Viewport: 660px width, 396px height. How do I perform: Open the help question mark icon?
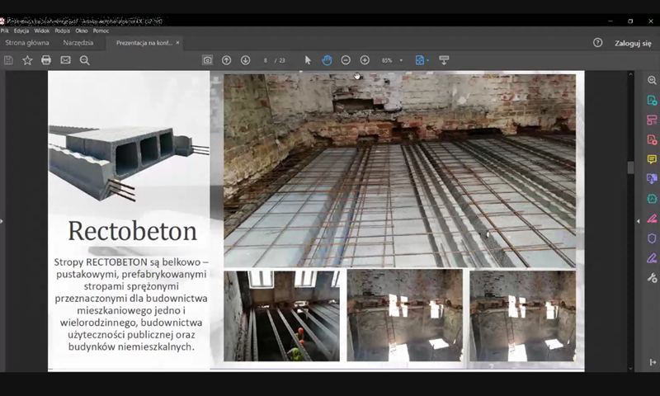(x=597, y=43)
